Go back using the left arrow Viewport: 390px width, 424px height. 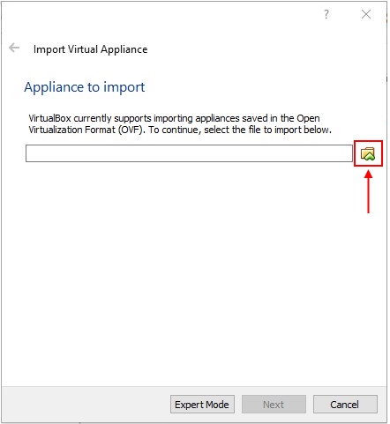[14, 48]
